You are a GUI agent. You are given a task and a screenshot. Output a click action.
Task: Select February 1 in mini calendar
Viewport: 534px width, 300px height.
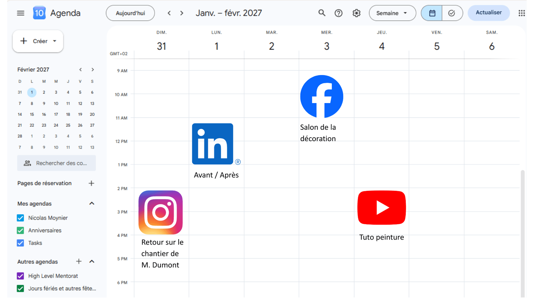(32, 92)
